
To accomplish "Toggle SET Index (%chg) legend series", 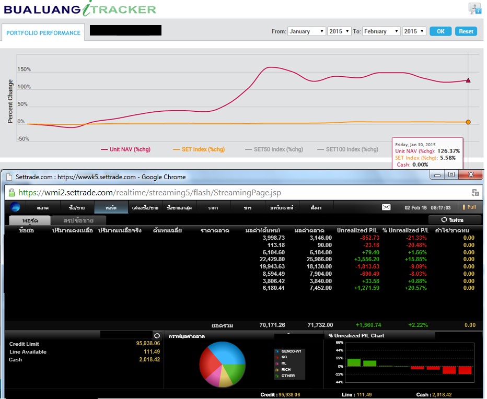I will coord(199,149).
